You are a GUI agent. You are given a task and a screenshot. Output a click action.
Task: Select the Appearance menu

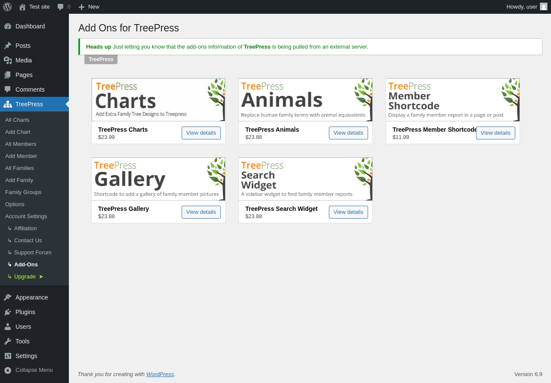pyautogui.click(x=34, y=297)
